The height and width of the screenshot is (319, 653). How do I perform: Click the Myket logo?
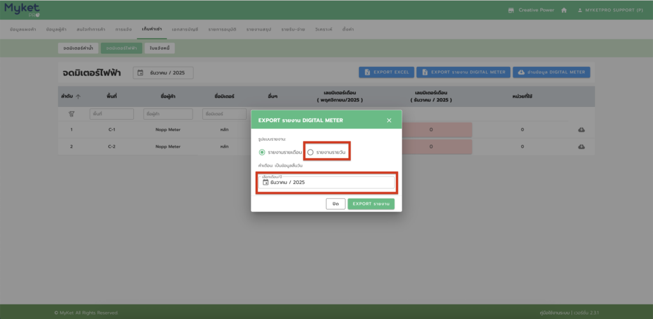click(22, 9)
